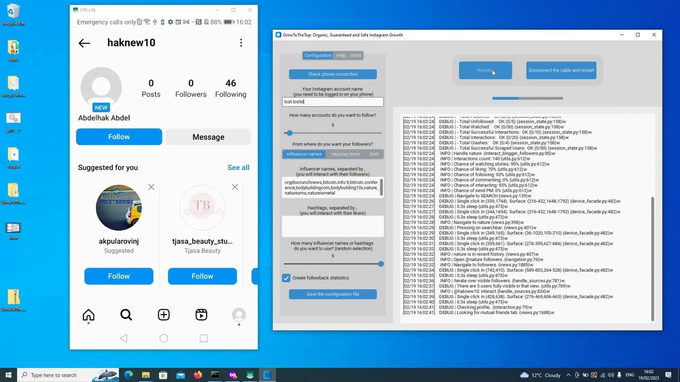Open the Mail app on the taskbar

(181, 375)
